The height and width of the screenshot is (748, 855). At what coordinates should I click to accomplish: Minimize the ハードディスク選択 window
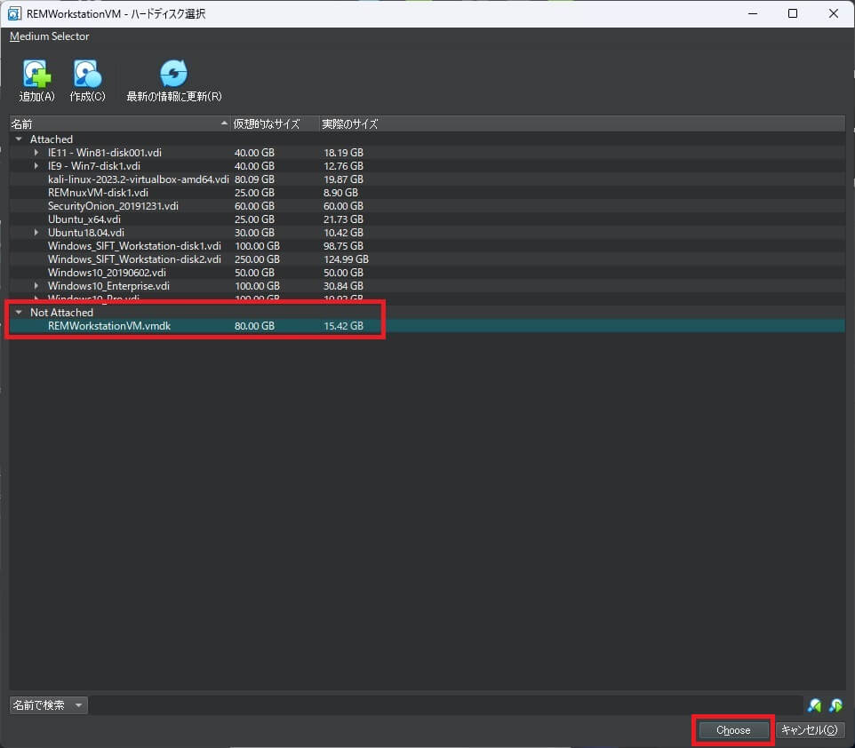coord(753,13)
